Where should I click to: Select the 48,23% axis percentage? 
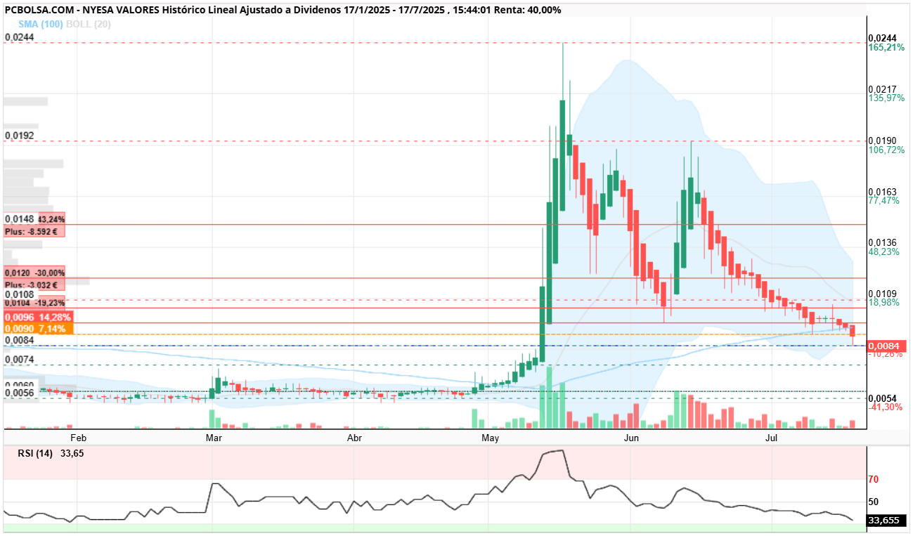click(x=884, y=251)
